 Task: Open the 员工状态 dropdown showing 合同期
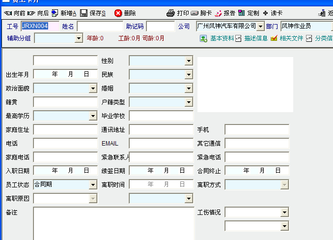click(x=93, y=185)
